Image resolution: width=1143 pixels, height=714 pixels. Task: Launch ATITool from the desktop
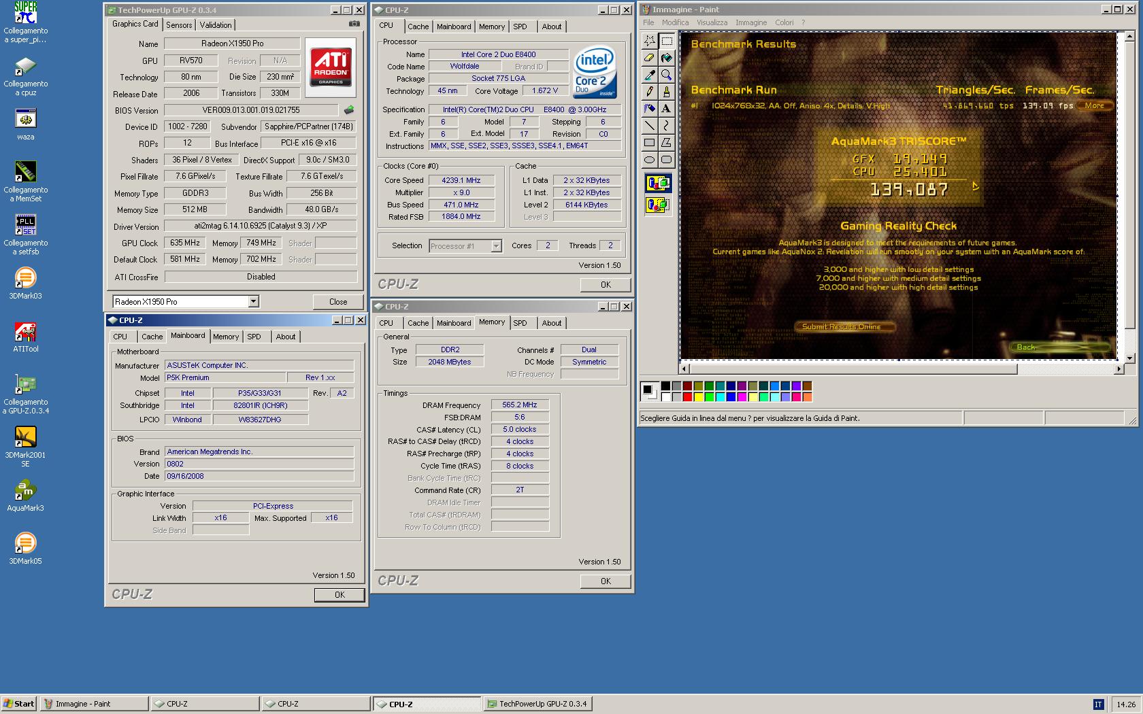click(x=26, y=337)
